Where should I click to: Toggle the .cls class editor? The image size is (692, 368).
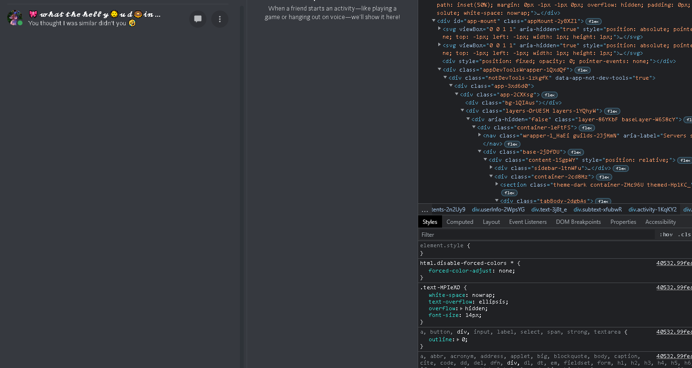pyautogui.click(x=684, y=234)
